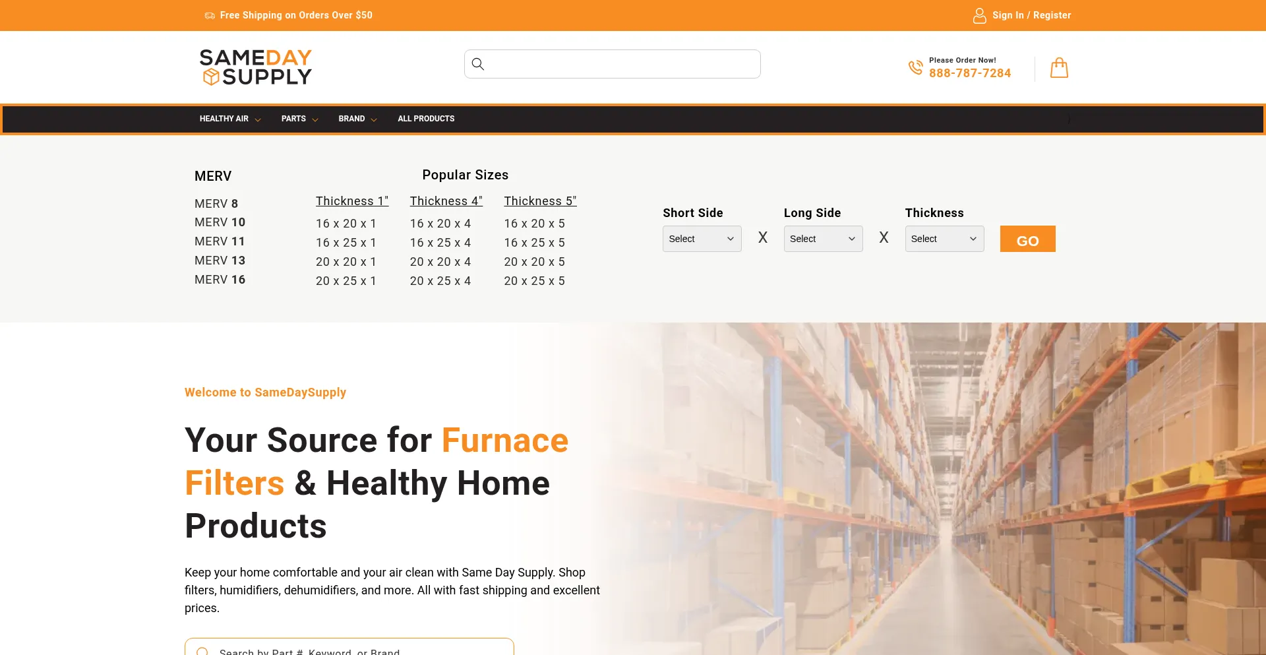Select the 16 x 20 x 4 size
The width and height of the screenshot is (1266, 655).
point(440,224)
